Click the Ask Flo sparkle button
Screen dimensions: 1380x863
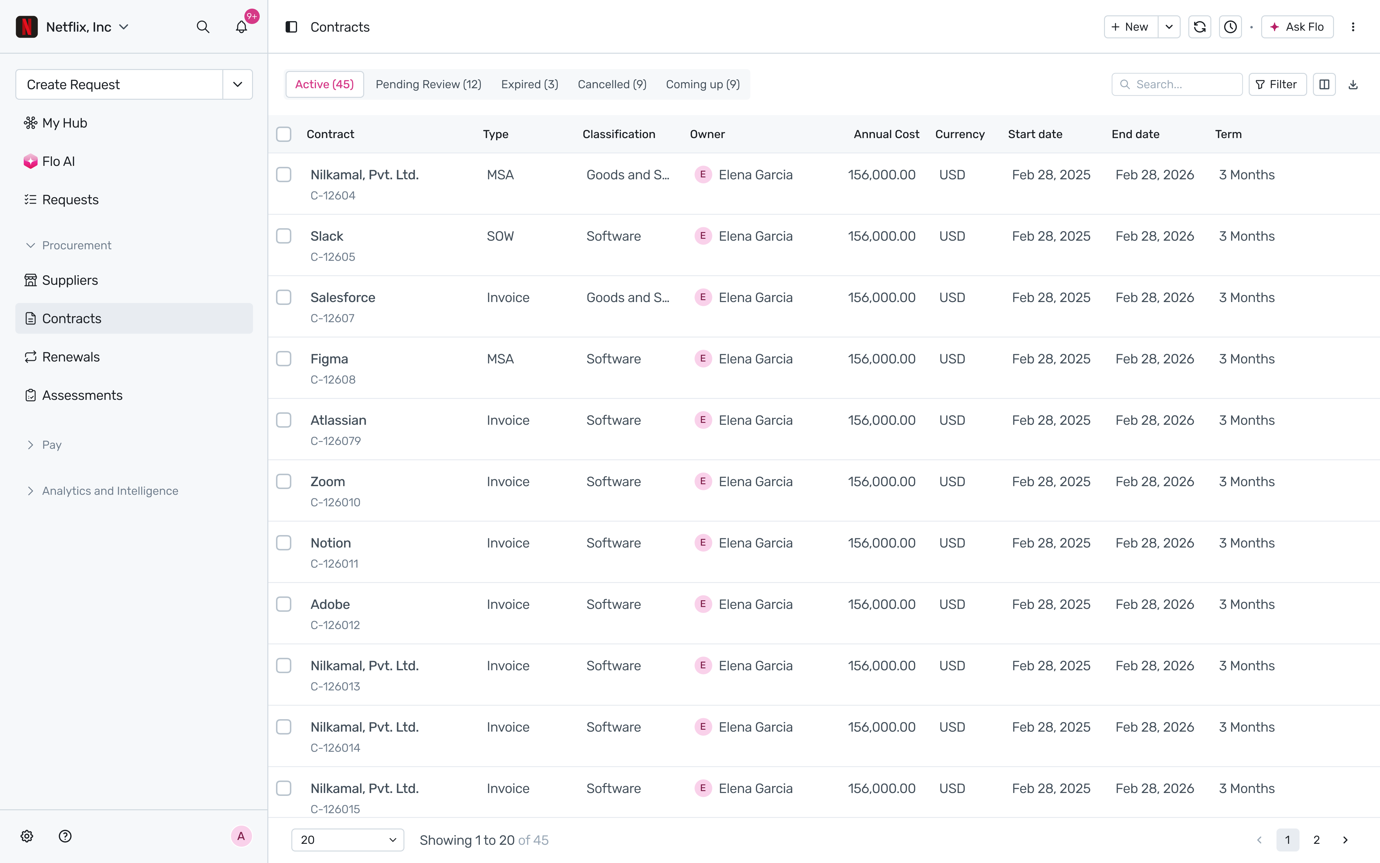tap(1297, 27)
